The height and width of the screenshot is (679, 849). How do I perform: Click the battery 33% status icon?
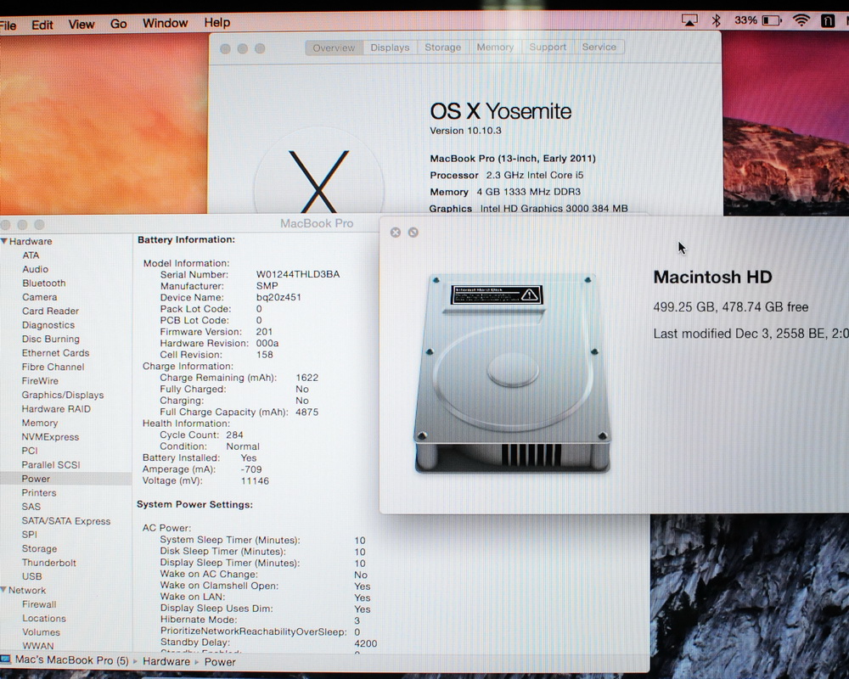click(x=758, y=20)
